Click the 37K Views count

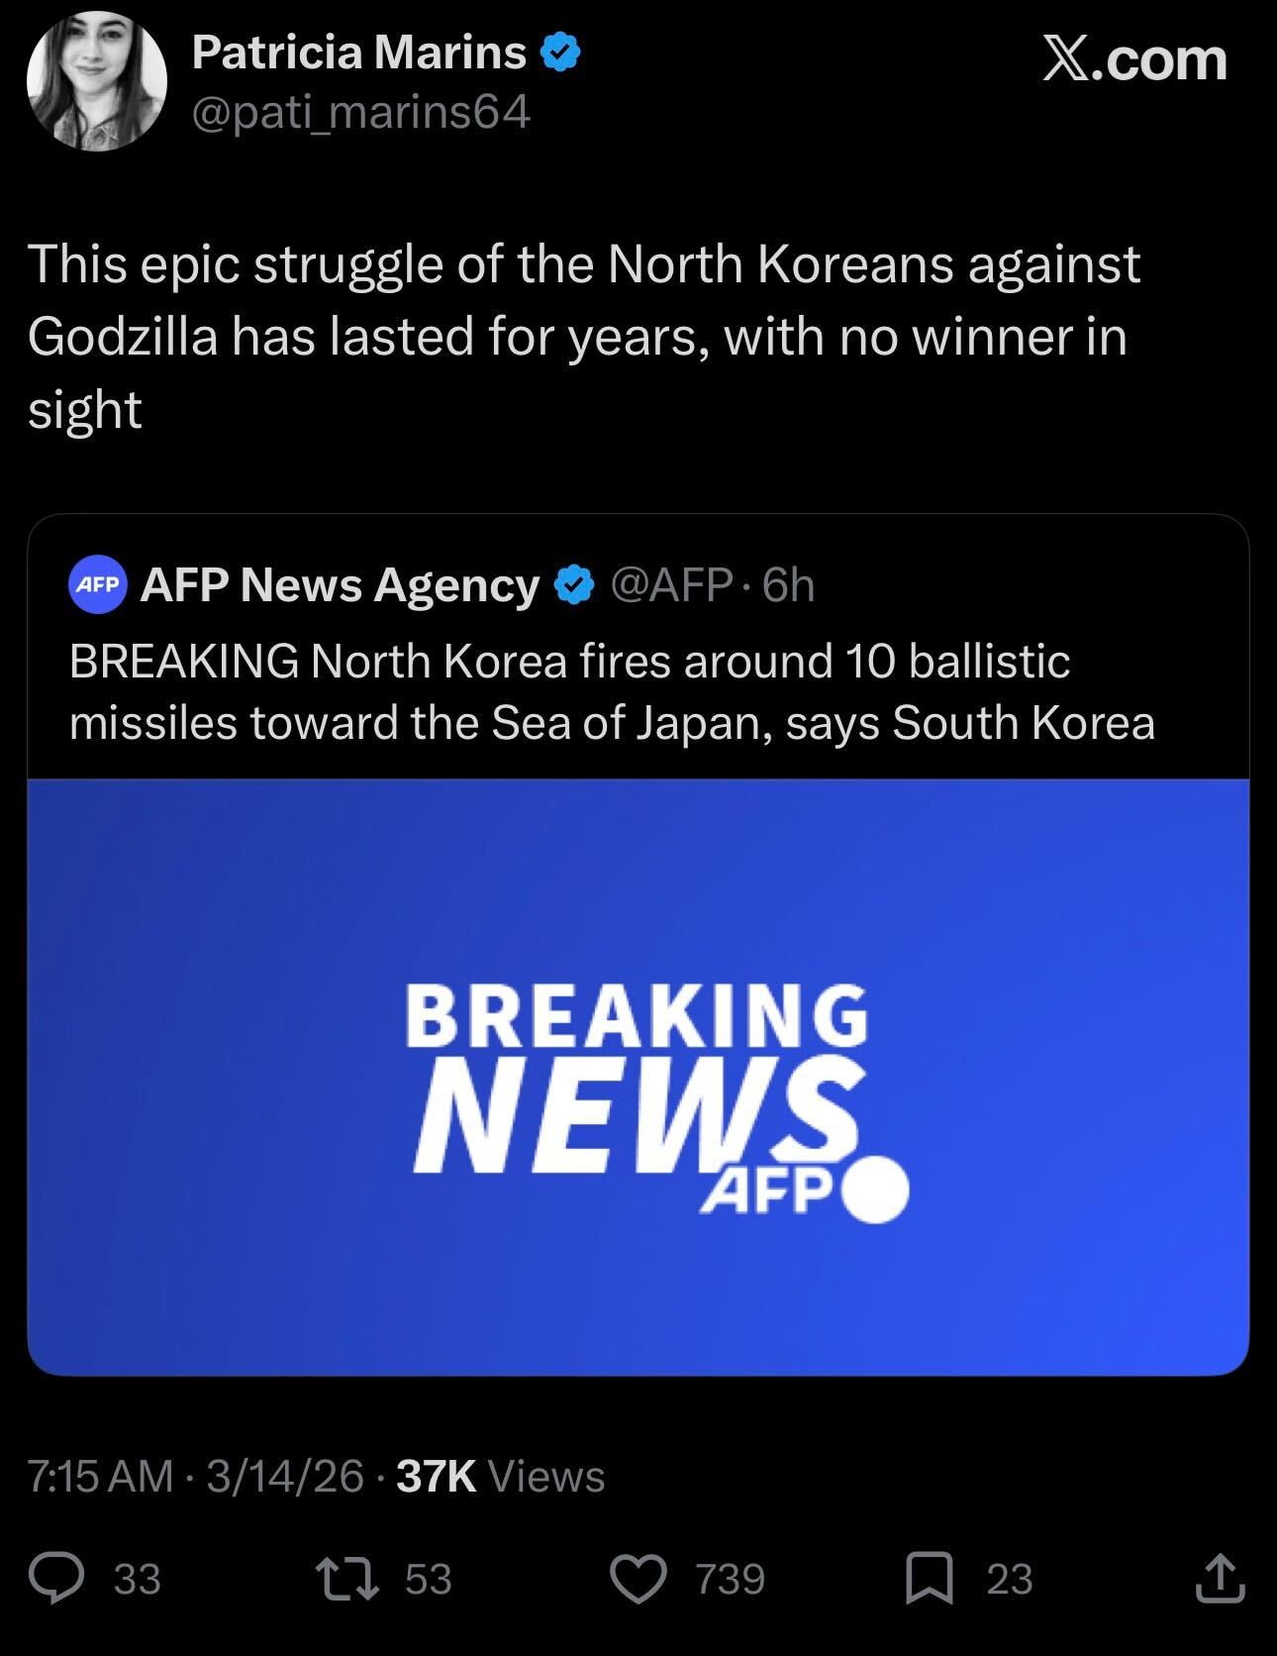(500, 1476)
